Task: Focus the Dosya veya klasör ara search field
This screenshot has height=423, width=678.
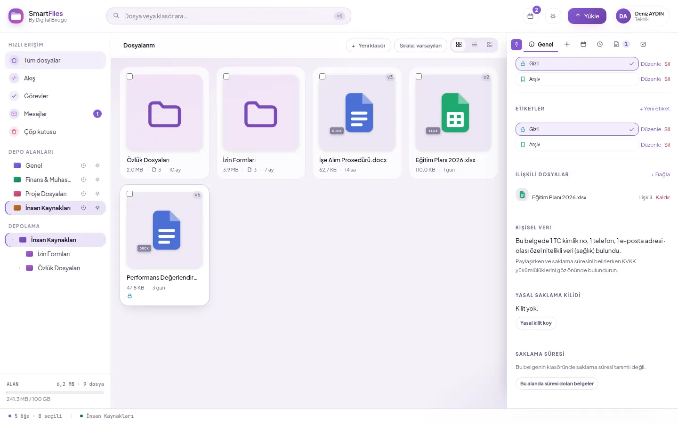Action: click(229, 16)
